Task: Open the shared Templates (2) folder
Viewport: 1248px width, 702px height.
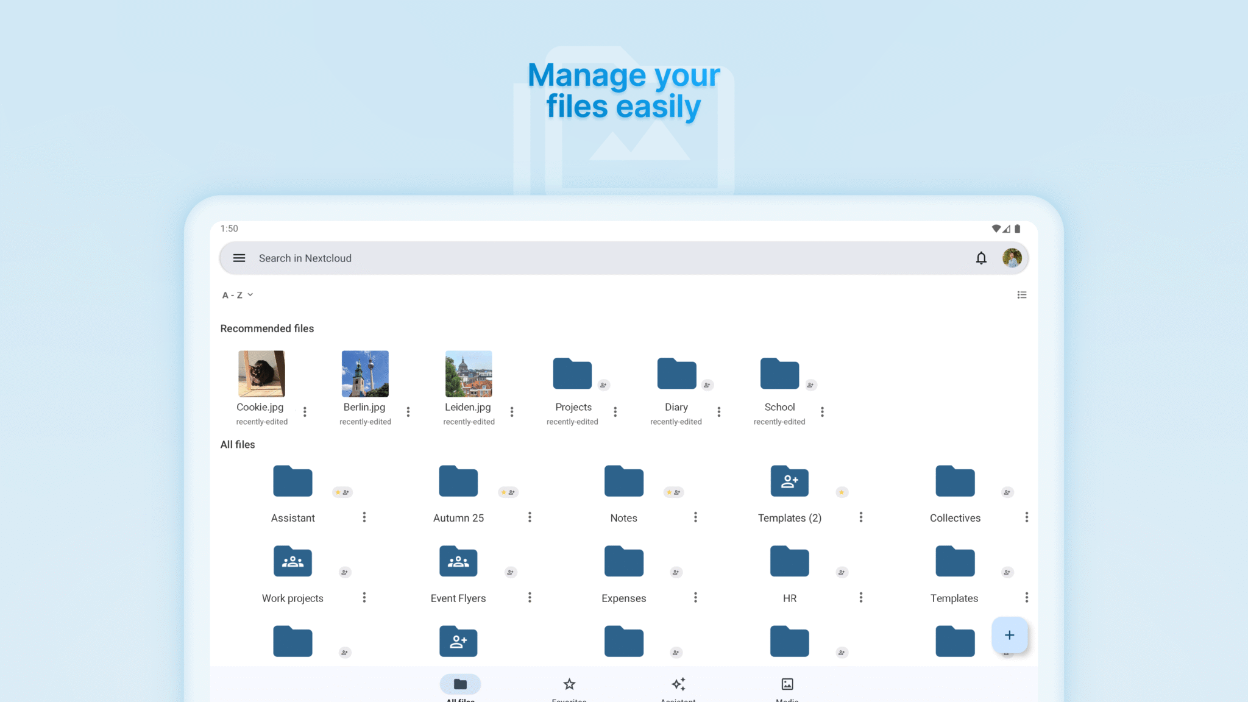Action: point(790,481)
